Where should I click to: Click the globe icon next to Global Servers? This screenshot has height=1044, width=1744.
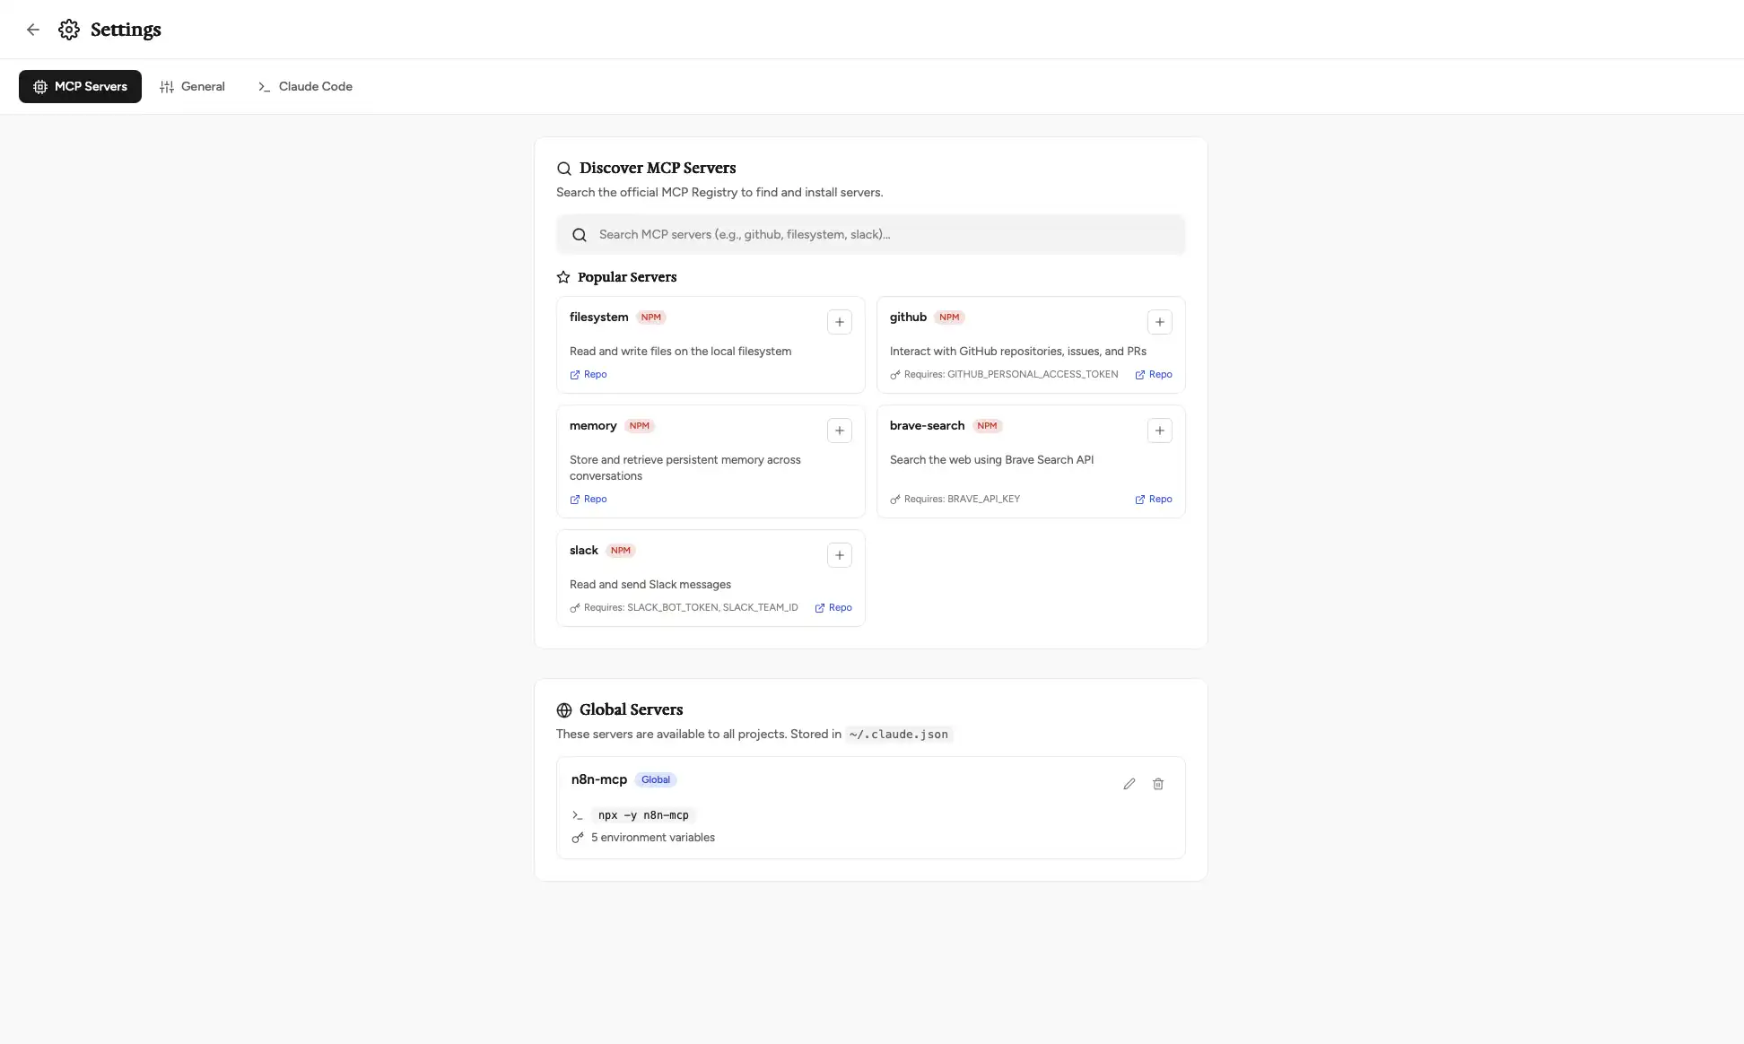(563, 709)
